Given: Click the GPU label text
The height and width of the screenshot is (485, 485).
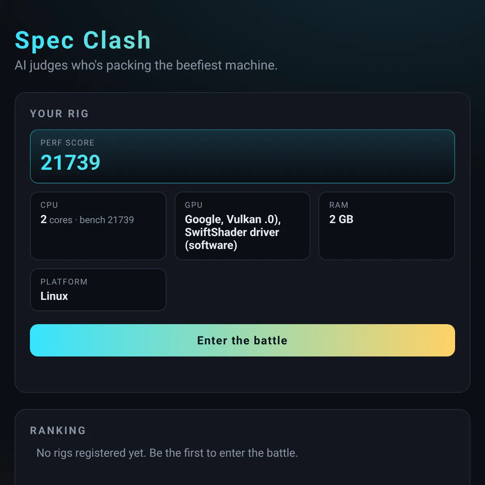Looking at the screenshot, I should [194, 205].
